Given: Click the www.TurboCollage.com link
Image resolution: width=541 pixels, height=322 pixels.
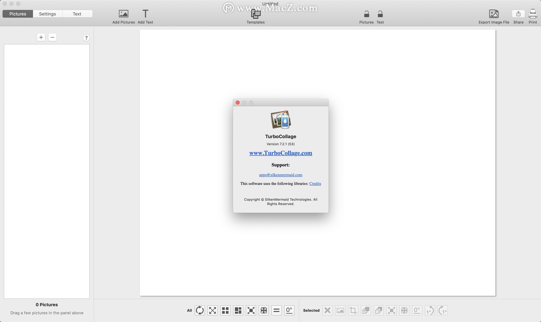Looking at the screenshot, I should click(x=281, y=153).
